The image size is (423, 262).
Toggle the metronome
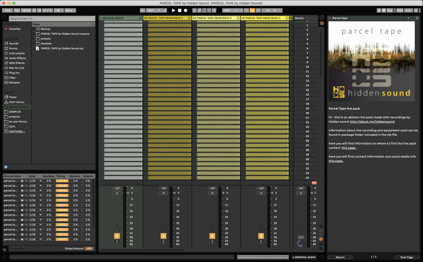[x=57, y=10]
